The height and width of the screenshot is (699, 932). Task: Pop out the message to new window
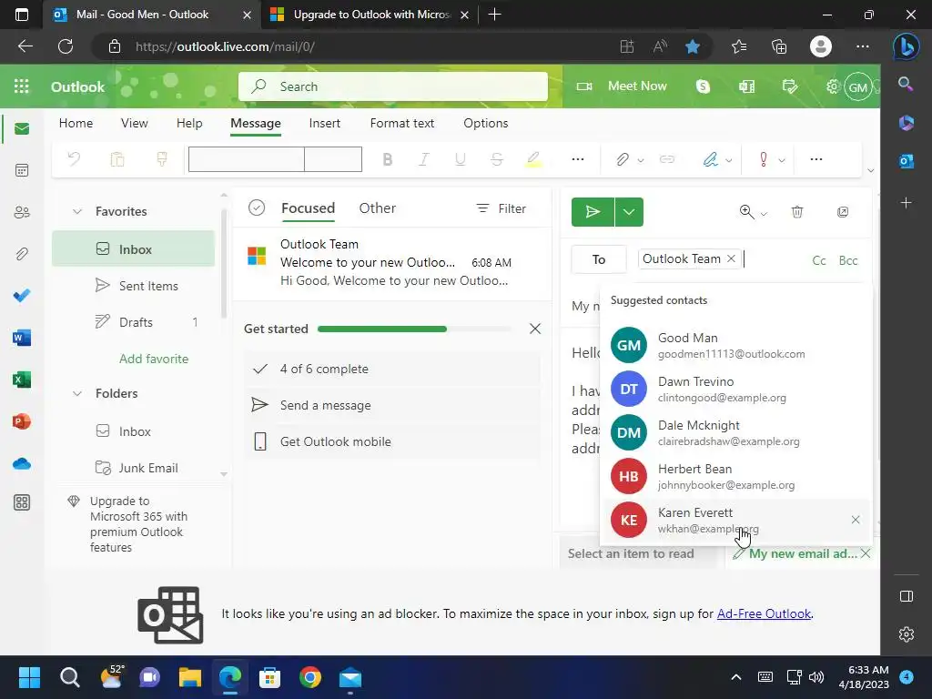click(843, 211)
